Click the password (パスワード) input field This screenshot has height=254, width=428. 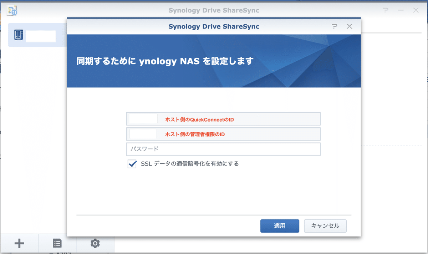click(x=223, y=149)
